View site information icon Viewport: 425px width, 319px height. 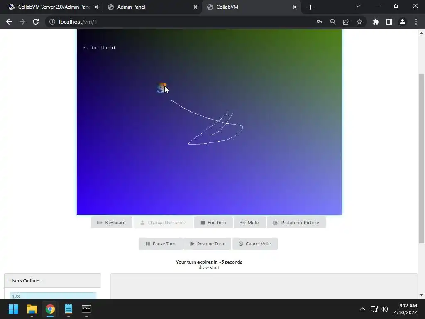click(52, 22)
